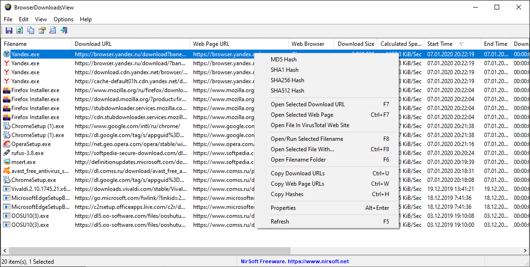The image size is (530, 267).
Task: Click the ChromeSetup.exe file icon
Action: pyautogui.click(x=7, y=180)
